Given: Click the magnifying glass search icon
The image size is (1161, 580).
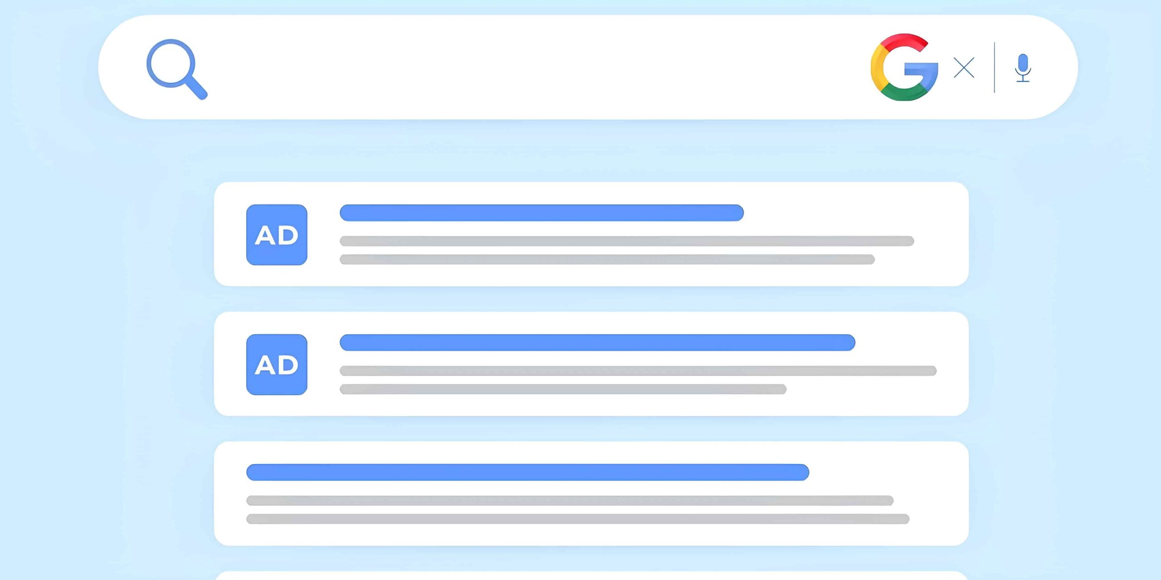Looking at the screenshot, I should coord(177,69).
